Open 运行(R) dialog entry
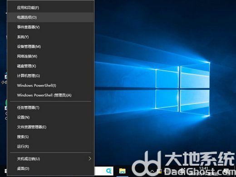The height and width of the screenshot is (177, 236). [x=51, y=147]
